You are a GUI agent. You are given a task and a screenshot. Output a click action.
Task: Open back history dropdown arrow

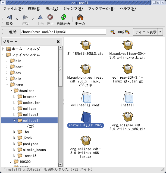click(x=17, y=19)
